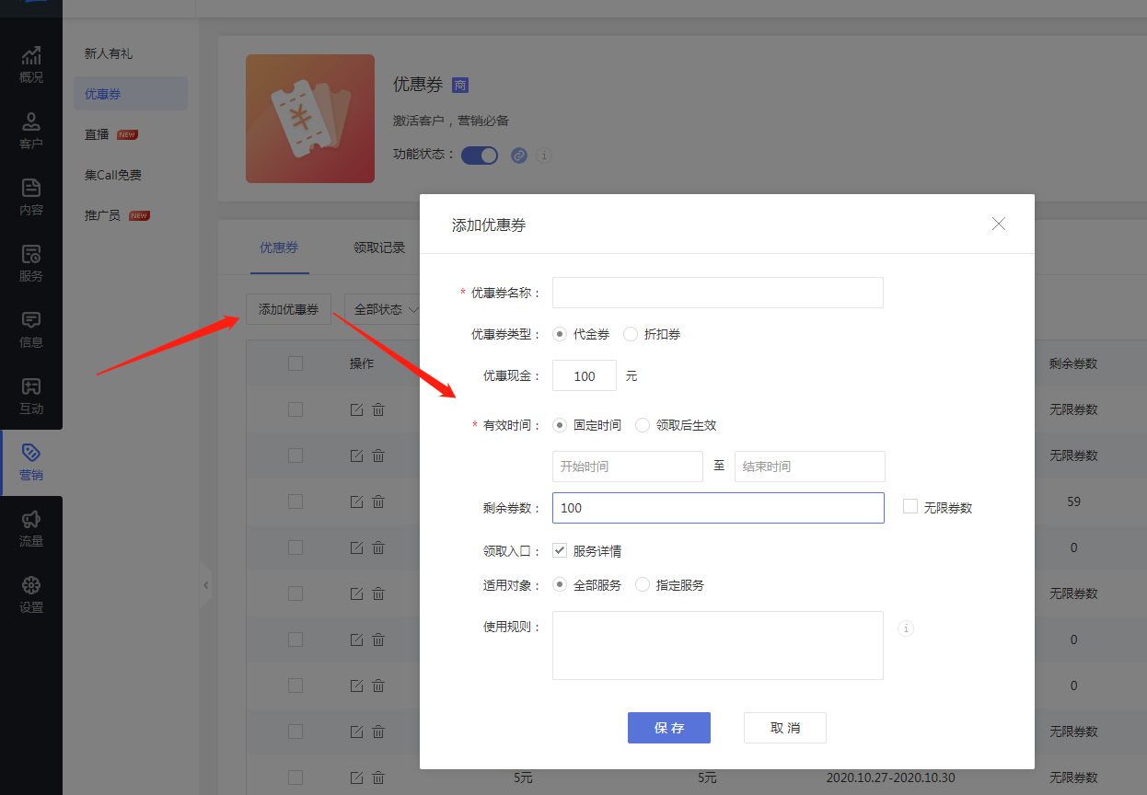Uncheck the 服务详情 entry checkbox
1147x795 pixels.
click(560, 550)
